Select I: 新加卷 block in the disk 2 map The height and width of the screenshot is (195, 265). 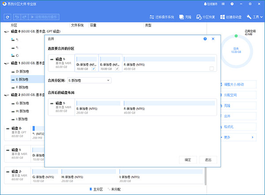[161, 176]
